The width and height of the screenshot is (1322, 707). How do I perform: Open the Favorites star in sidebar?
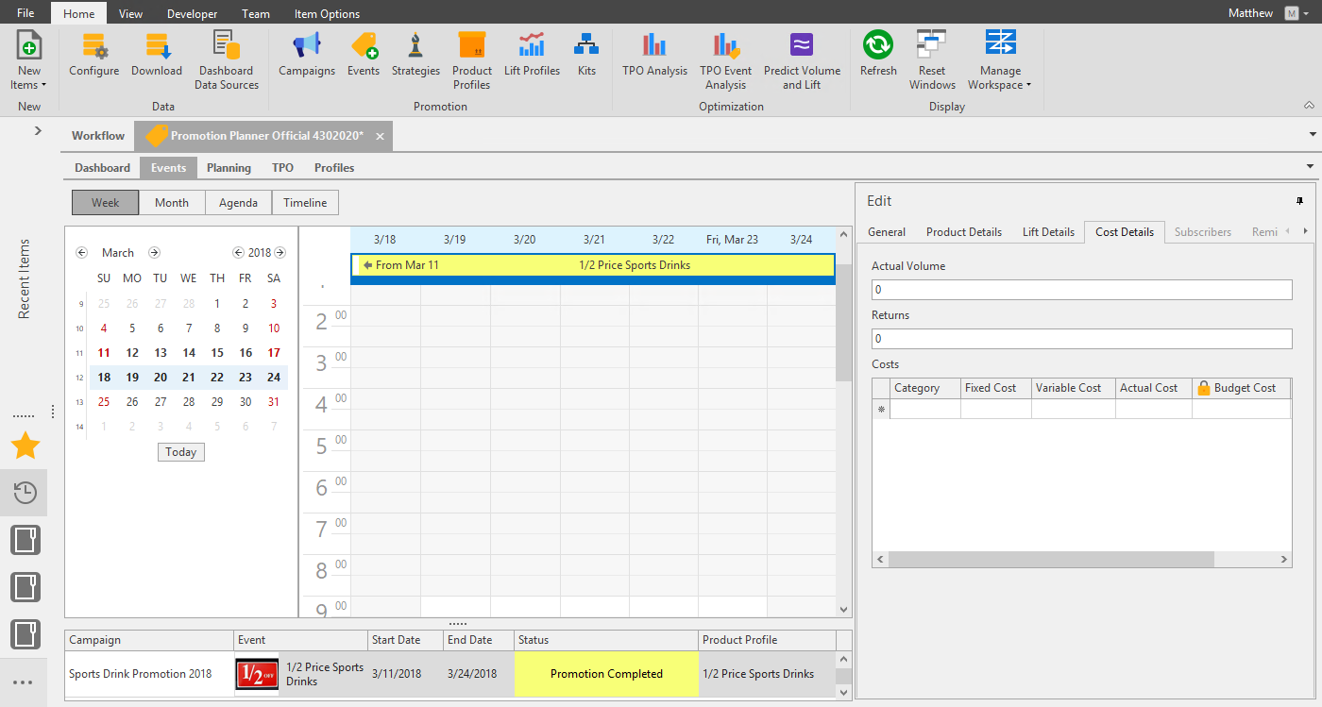pyautogui.click(x=25, y=446)
